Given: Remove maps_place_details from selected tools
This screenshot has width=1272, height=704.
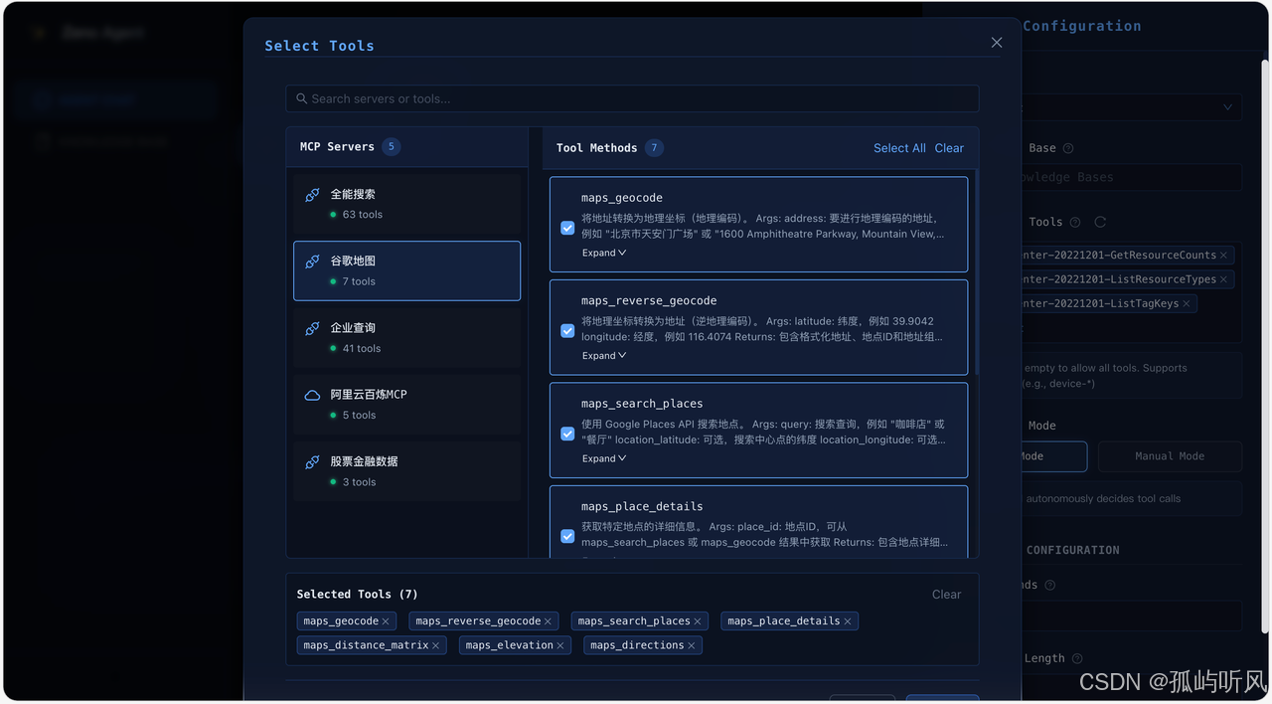Looking at the screenshot, I should [x=848, y=621].
